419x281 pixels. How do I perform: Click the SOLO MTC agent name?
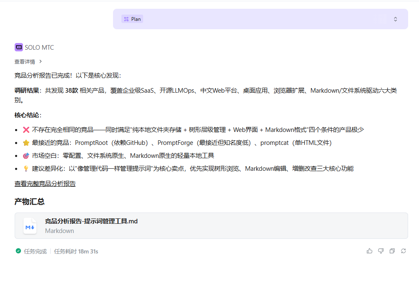pos(39,48)
